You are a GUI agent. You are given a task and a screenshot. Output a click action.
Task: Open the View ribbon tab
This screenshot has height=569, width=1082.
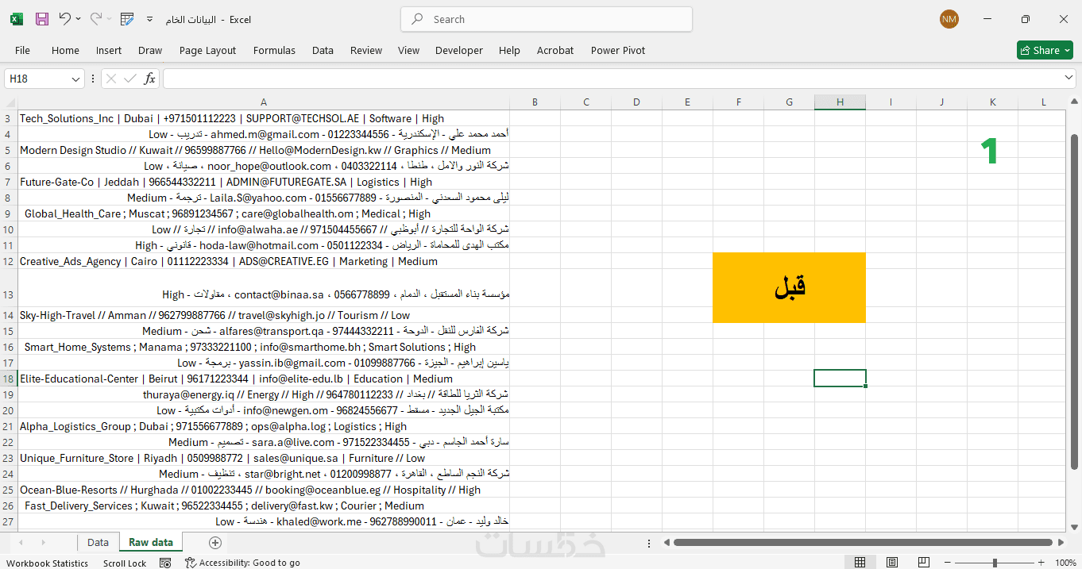coord(408,50)
